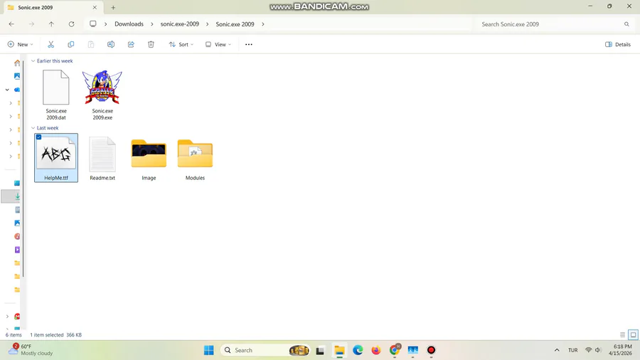Go back with the back arrow
This screenshot has height=360, width=640.
tap(11, 24)
